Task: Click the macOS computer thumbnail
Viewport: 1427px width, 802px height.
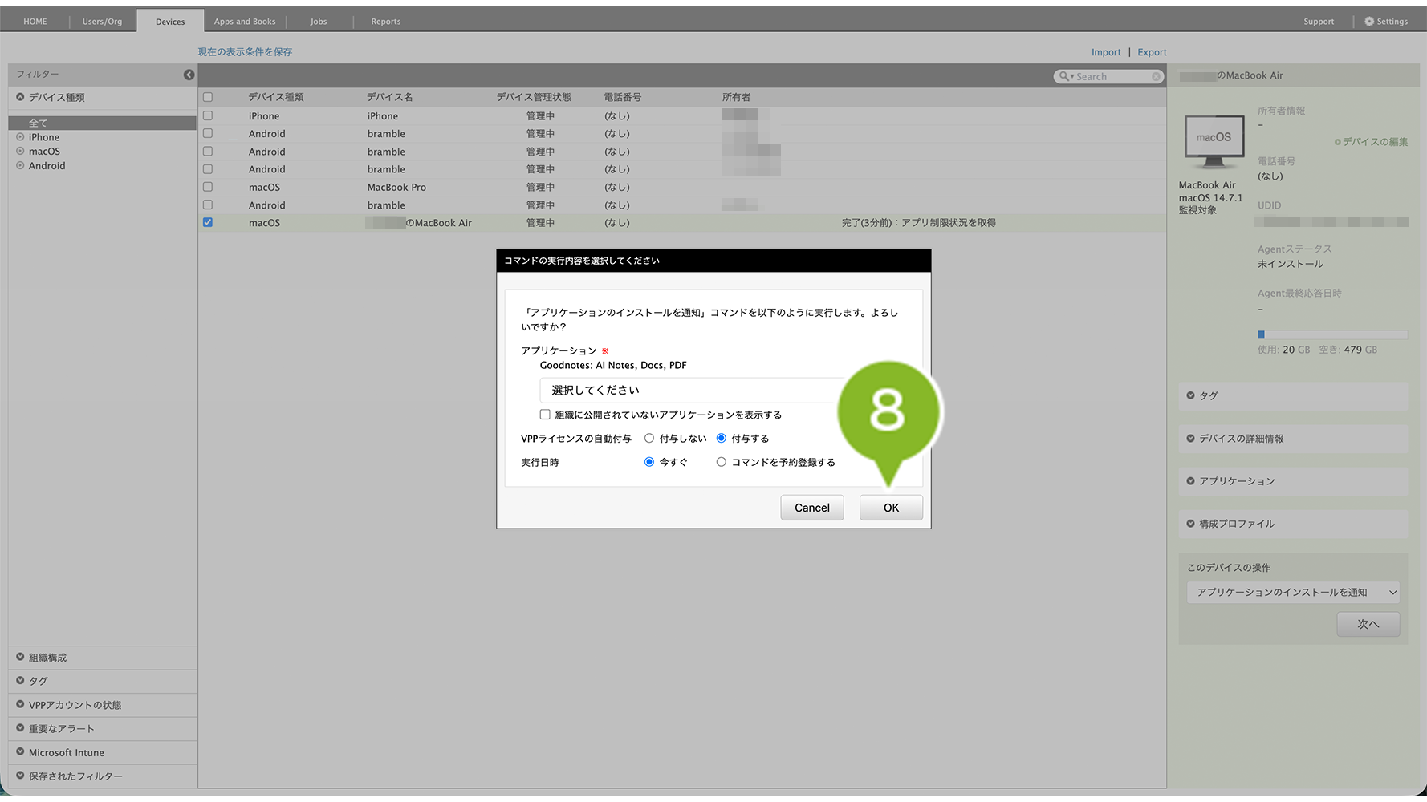Action: click(1214, 141)
